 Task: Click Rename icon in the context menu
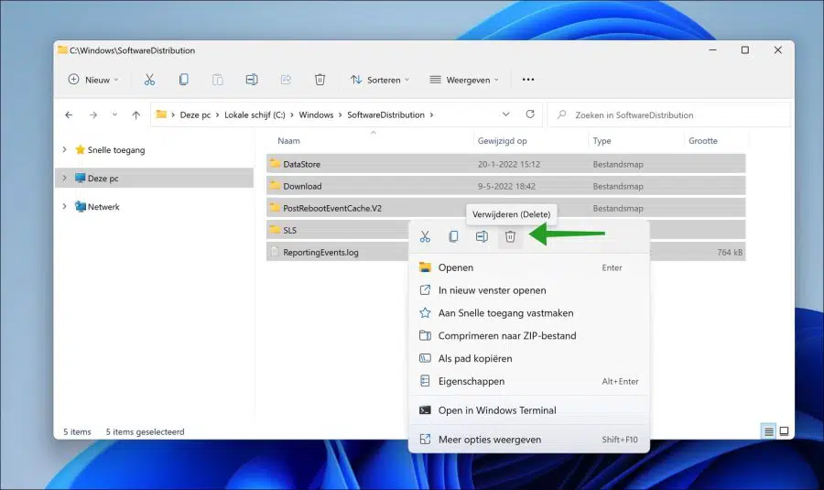tap(482, 236)
